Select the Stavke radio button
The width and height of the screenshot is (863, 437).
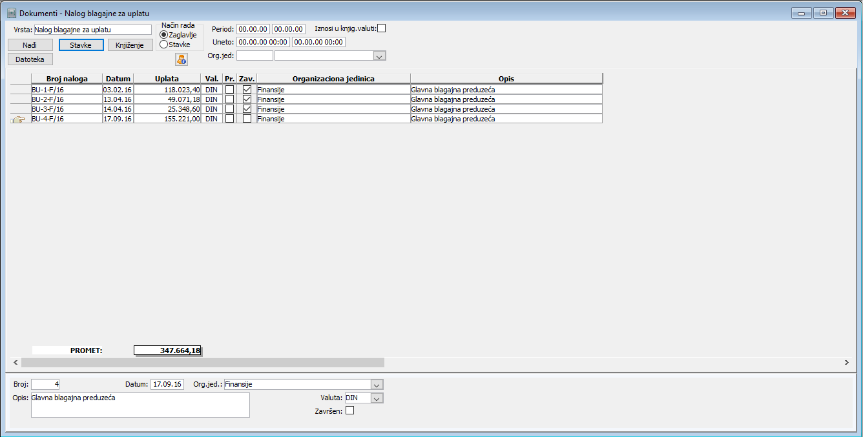coord(163,45)
